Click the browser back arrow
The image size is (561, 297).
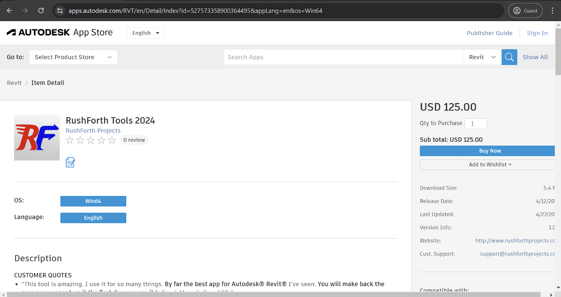click(x=9, y=11)
